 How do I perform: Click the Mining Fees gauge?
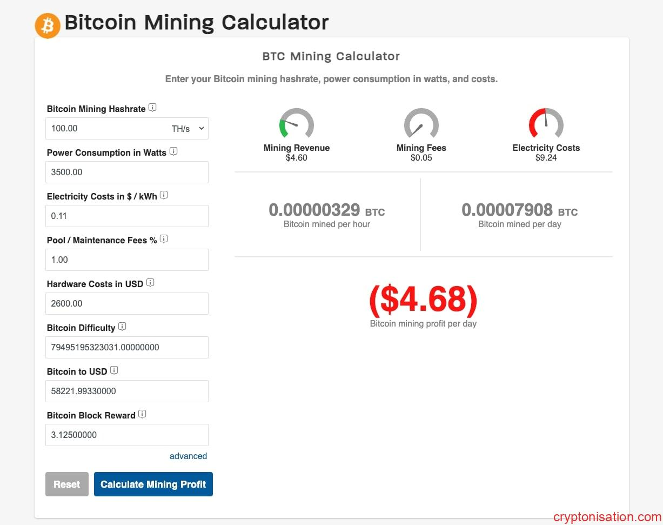click(x=421, y=123)
